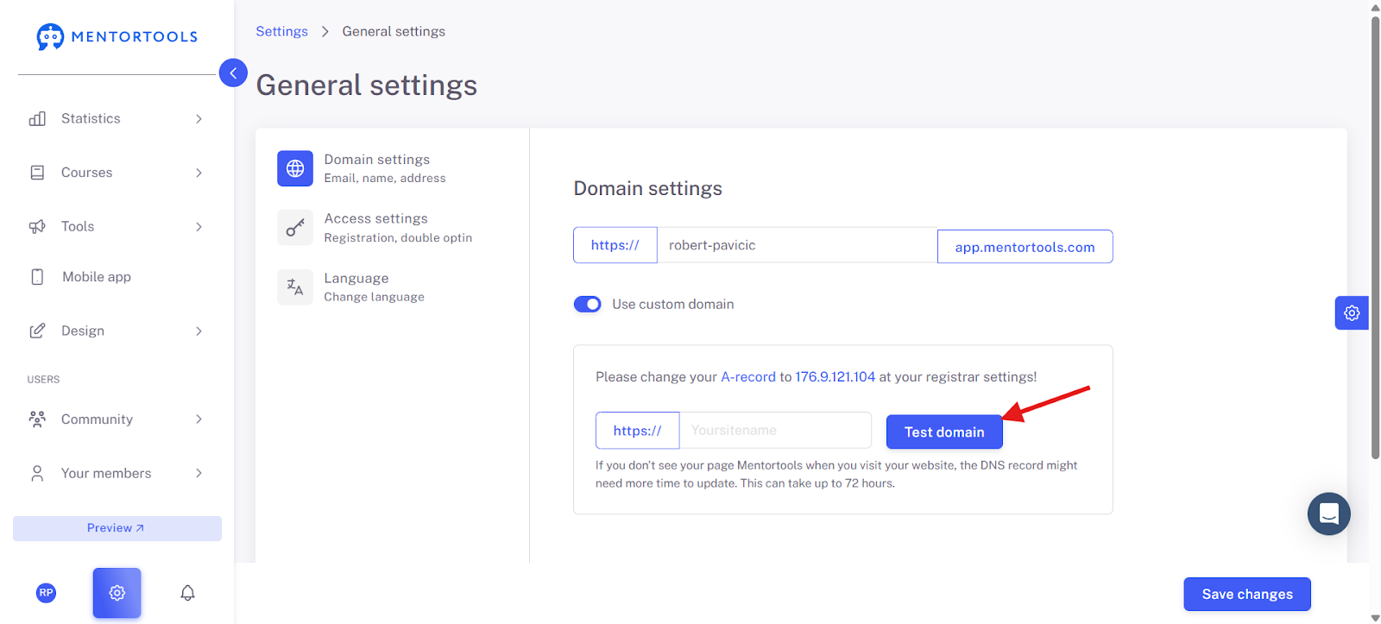Click the Mobile app phone icon
1381x624 pixels.
(x=37, y=277)
